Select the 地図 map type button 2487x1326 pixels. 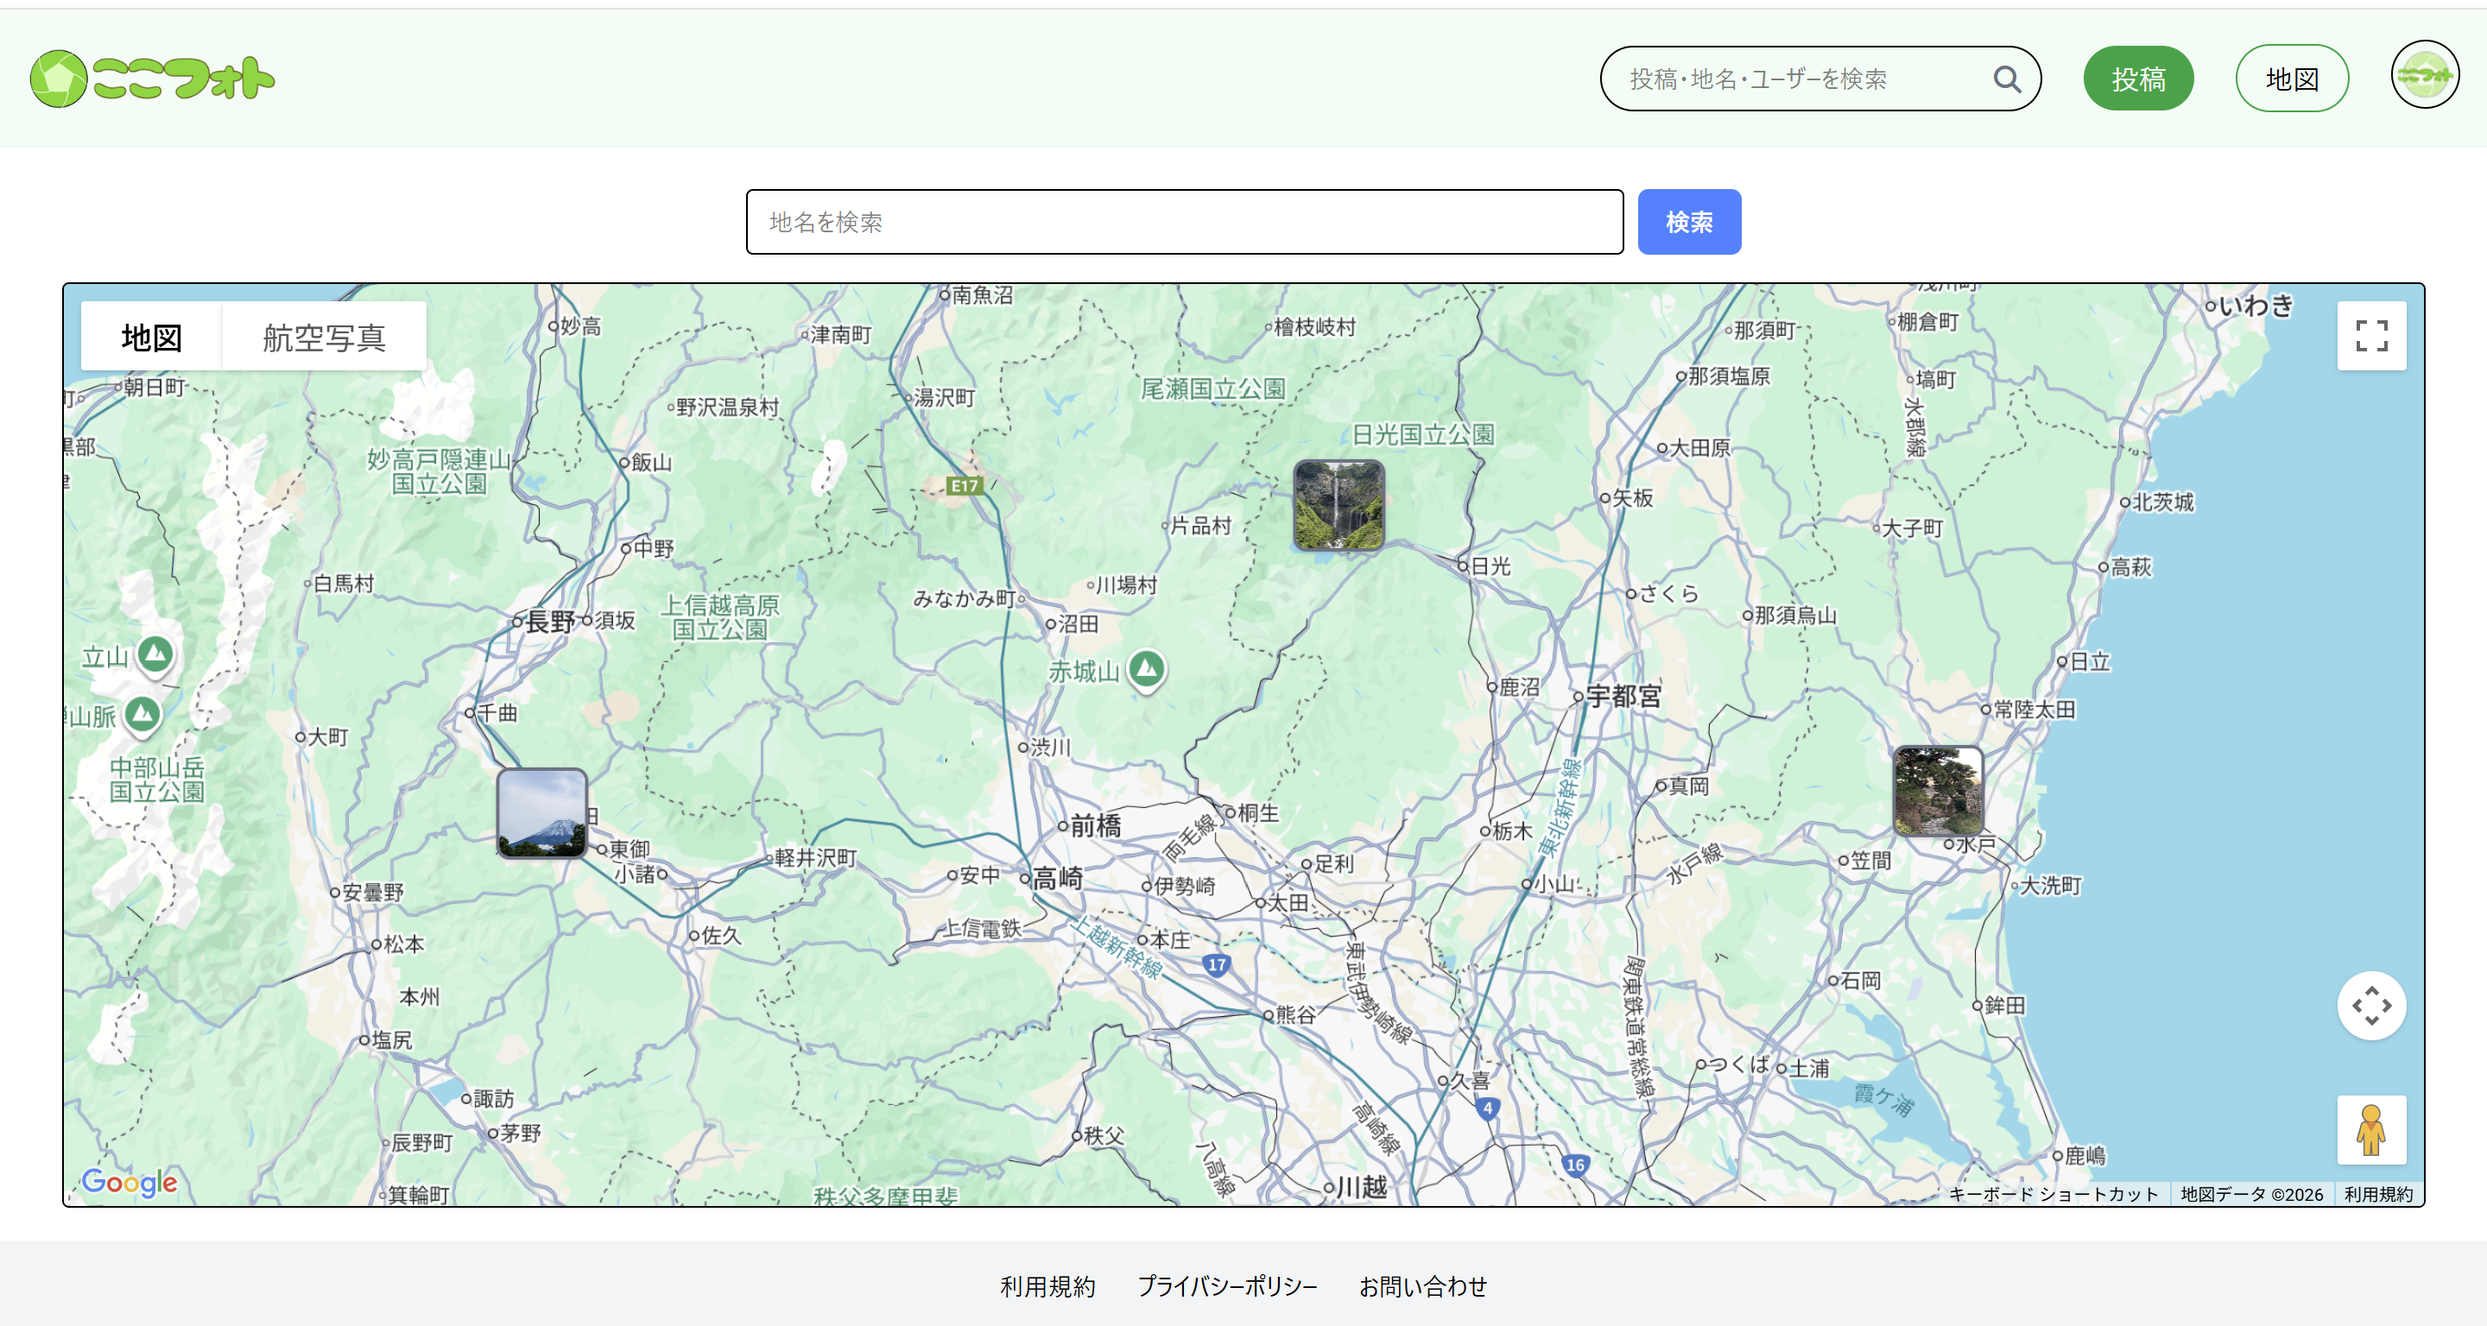(x=152, y=337)
